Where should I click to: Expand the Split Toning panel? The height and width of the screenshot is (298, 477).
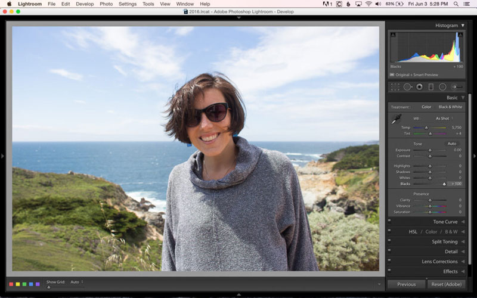coord(444,242)
